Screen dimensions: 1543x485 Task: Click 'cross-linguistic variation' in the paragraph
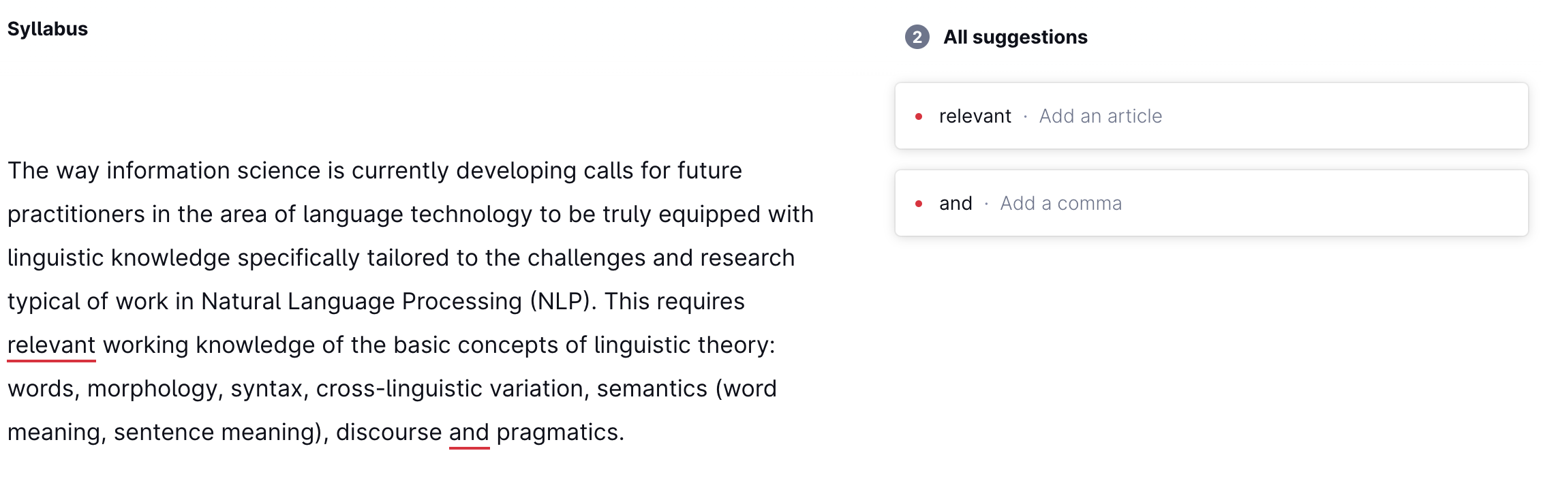[x=450, y=388]
